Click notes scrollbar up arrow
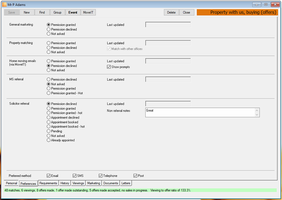282x200 pixels. 257,110
